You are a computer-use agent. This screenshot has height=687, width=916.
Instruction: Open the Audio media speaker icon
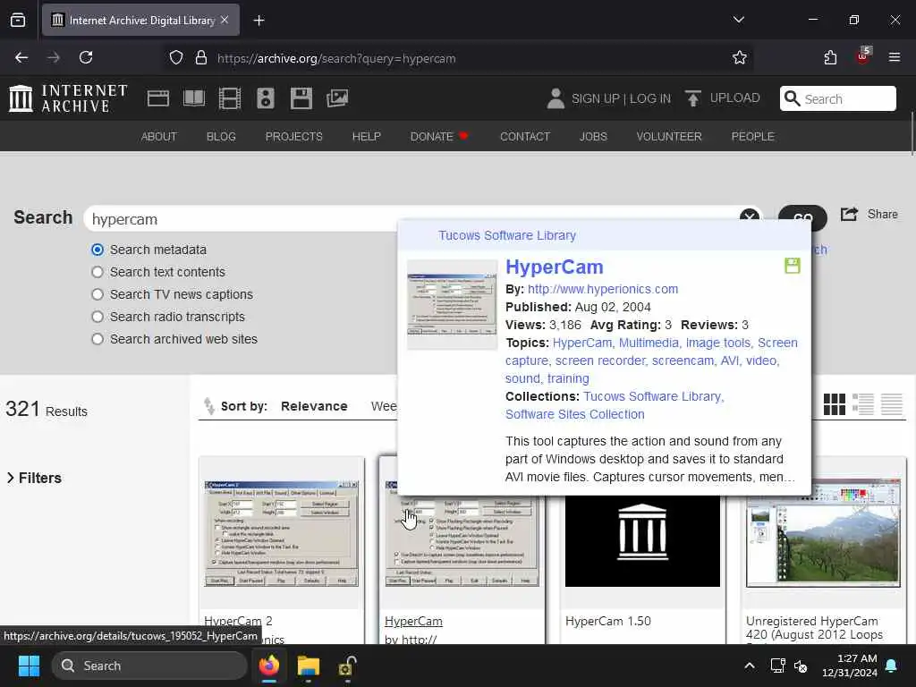[265, 98]
